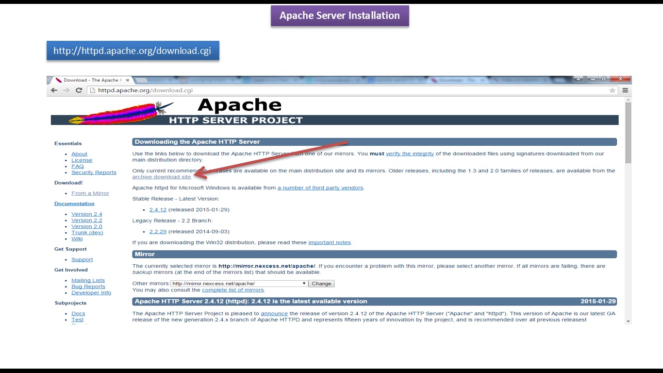Click the 2015-01-29 date text
Screen dimensions: 663x373
[x=598, y=301]
